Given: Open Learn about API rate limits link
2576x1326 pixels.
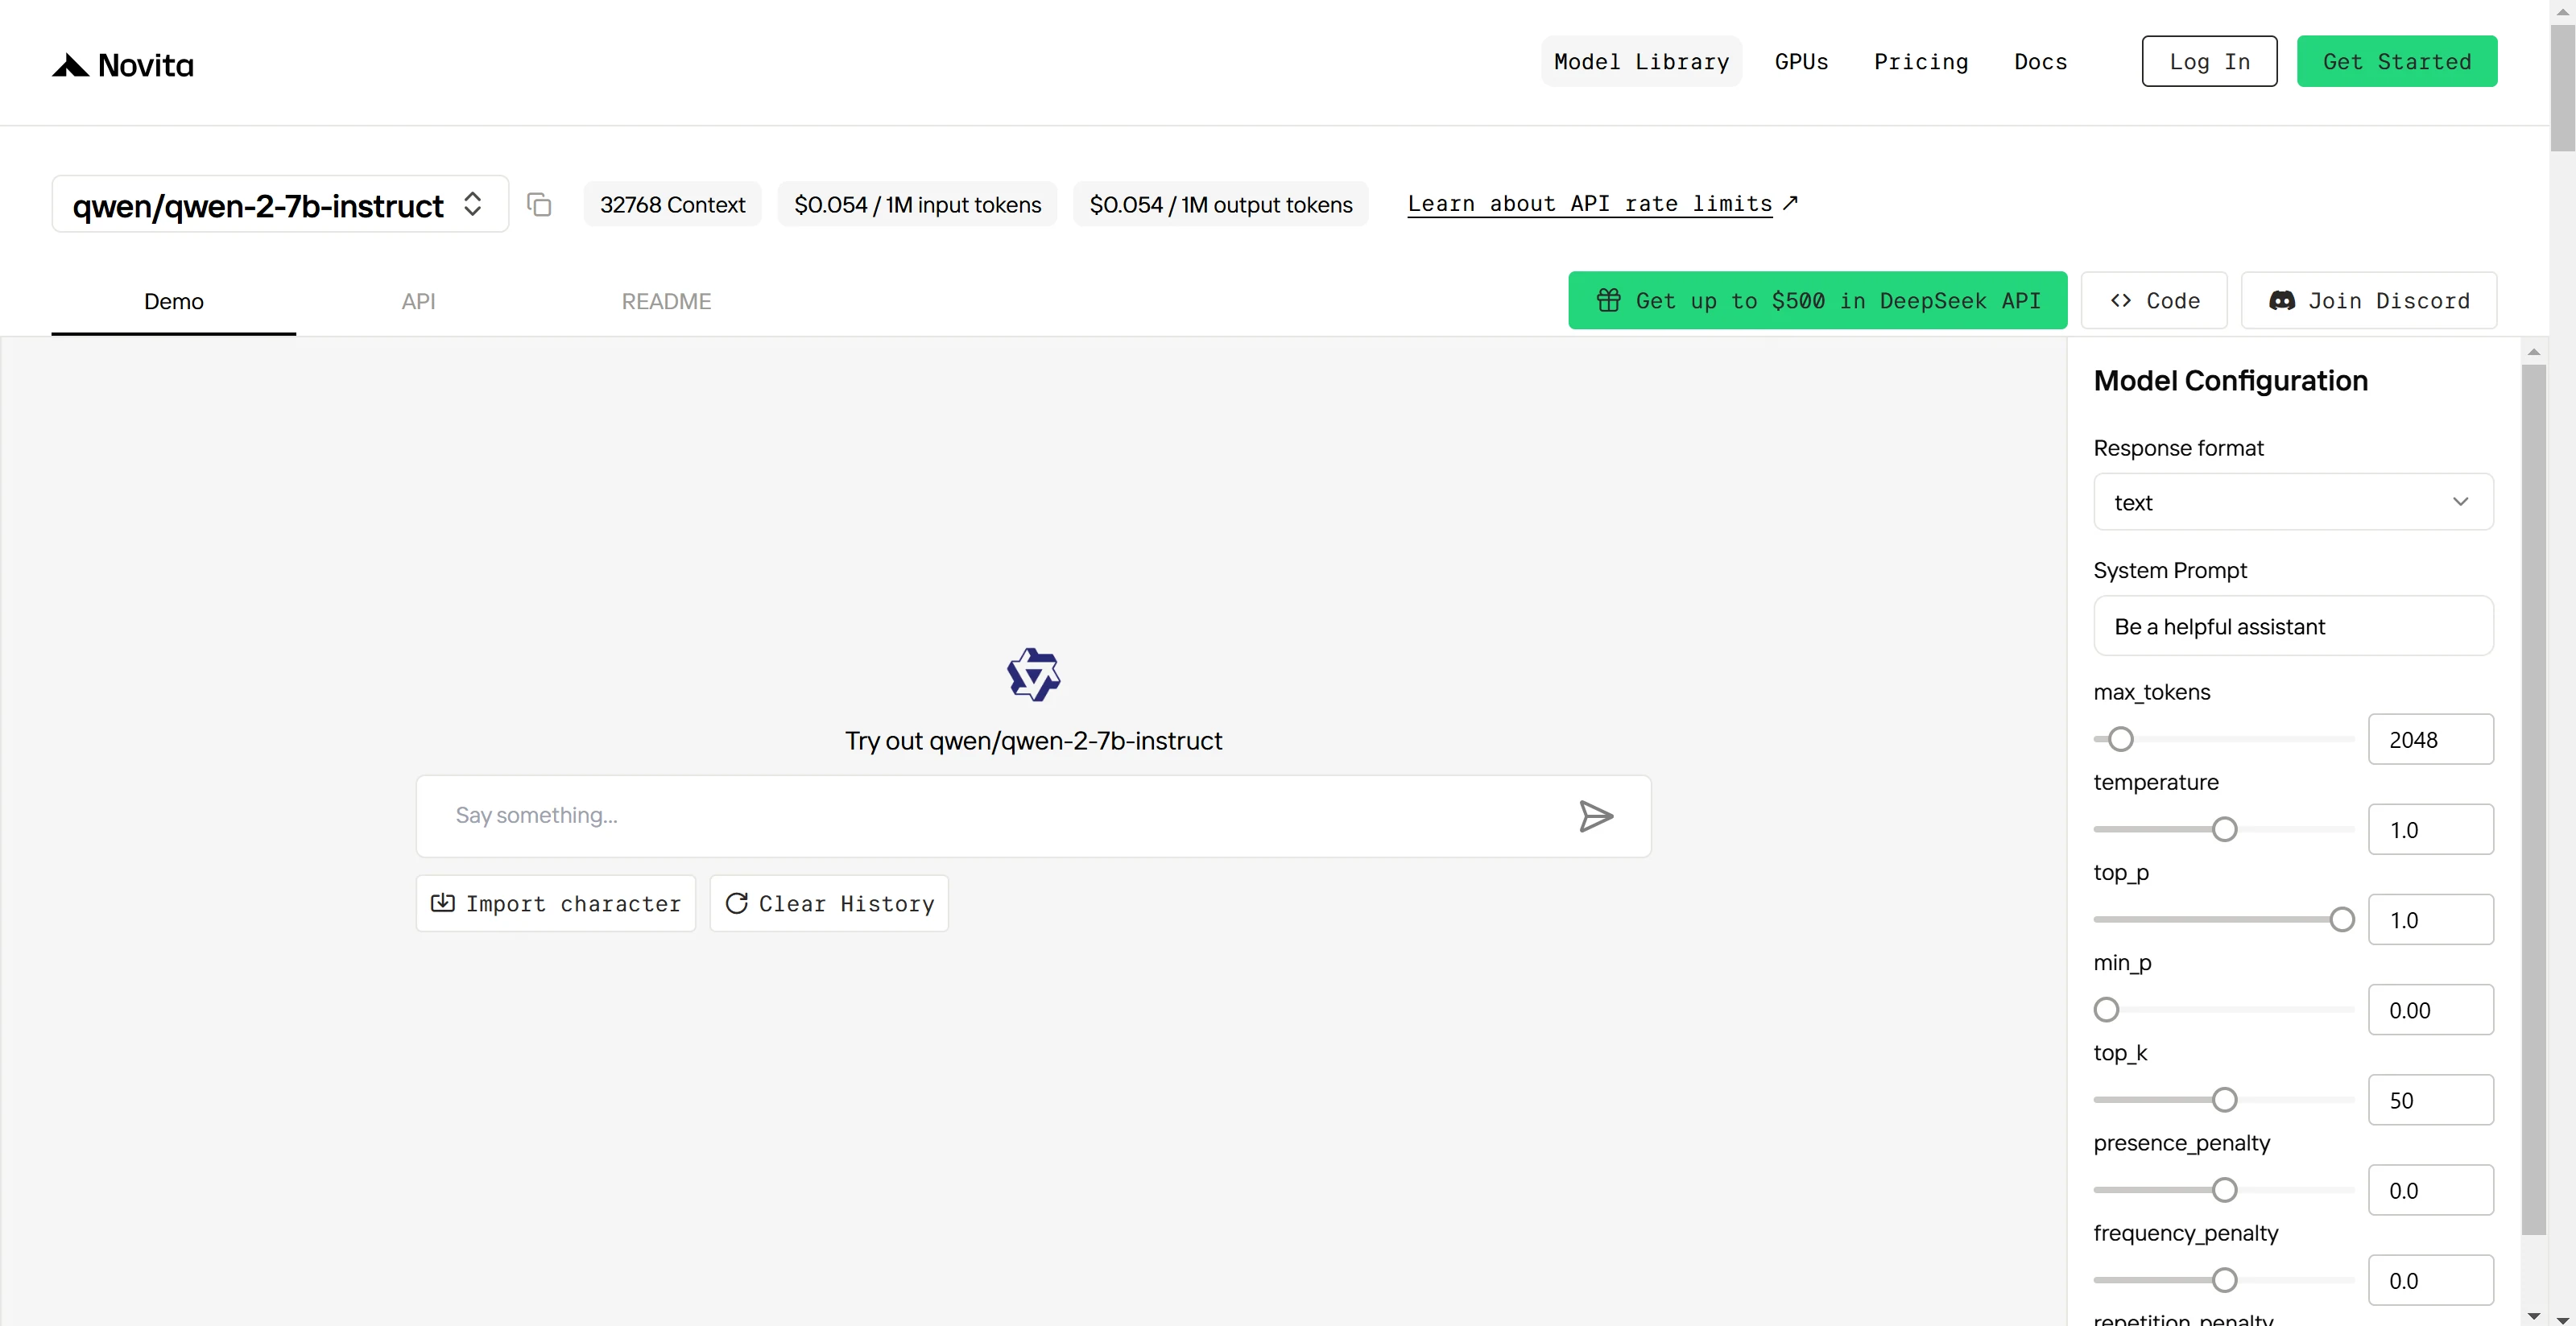Looking at the screenshot, I should tap(1602, 204).
